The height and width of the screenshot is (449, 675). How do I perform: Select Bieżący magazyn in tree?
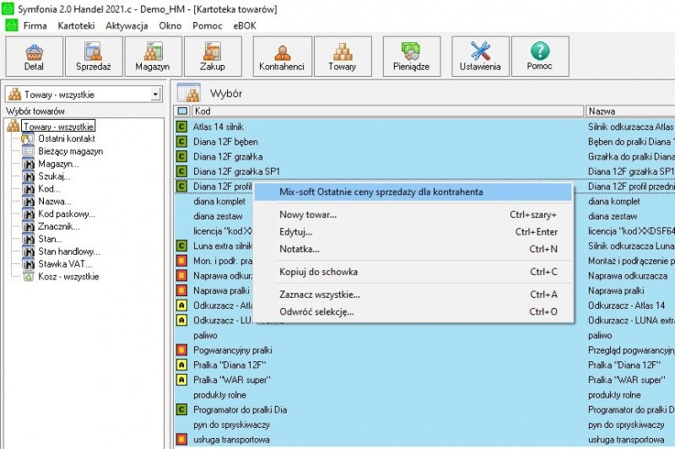coord(71,151)
